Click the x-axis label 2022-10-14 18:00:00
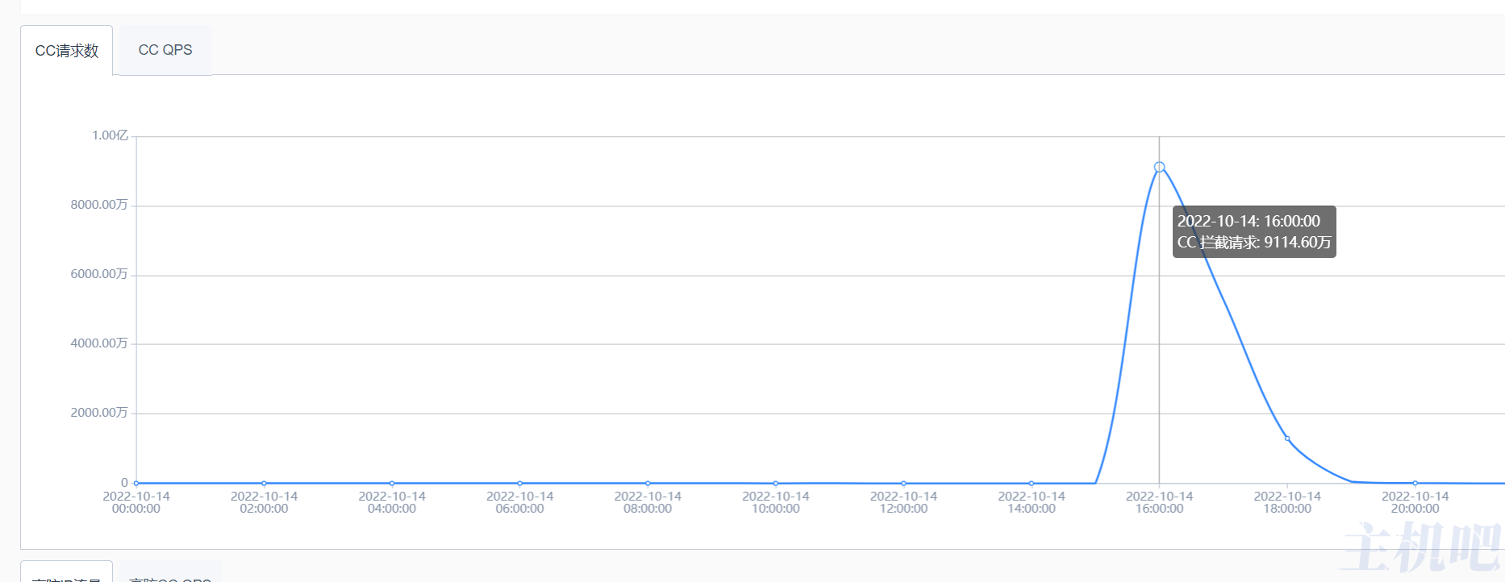Image resolution: width=1505 pixels, height=582 pixels. click(x=1287, y=502)
